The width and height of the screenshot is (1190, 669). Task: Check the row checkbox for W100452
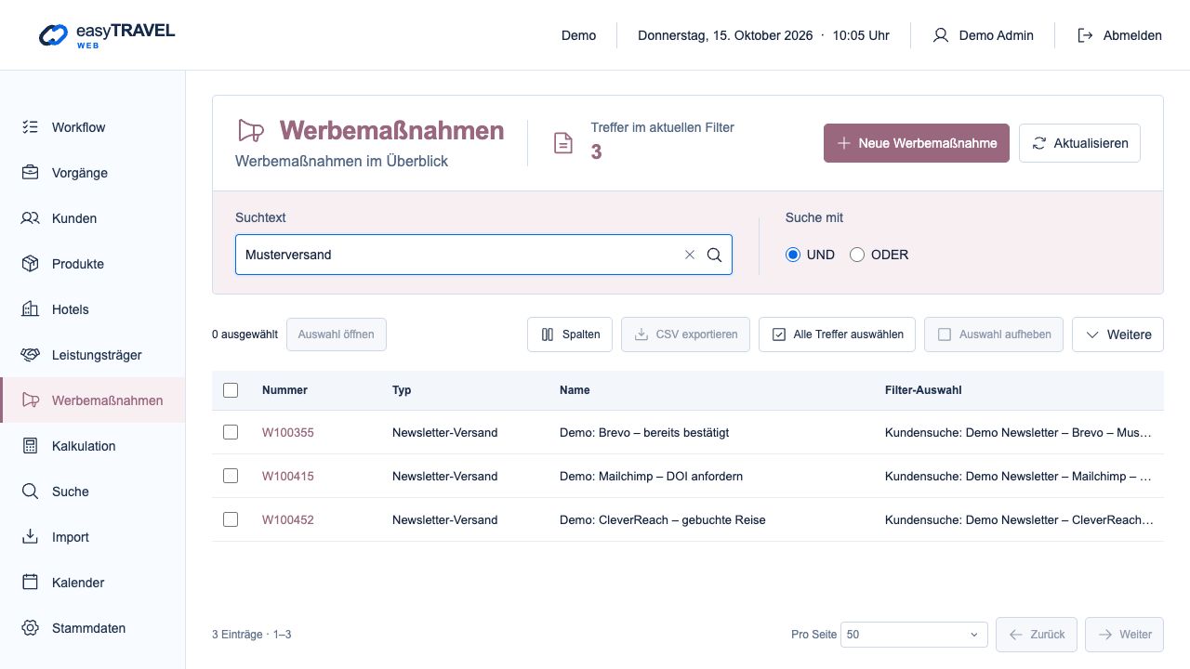tap(231, 519)
